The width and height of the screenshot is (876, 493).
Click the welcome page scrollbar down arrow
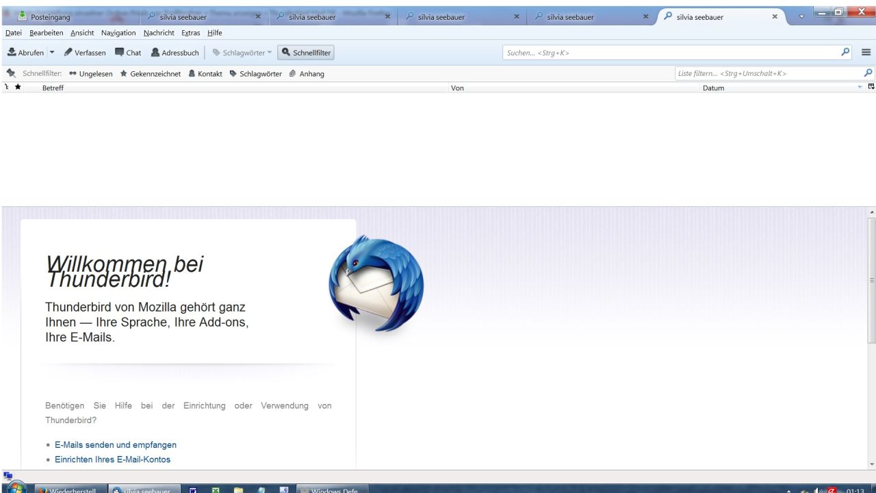point(871,464)
